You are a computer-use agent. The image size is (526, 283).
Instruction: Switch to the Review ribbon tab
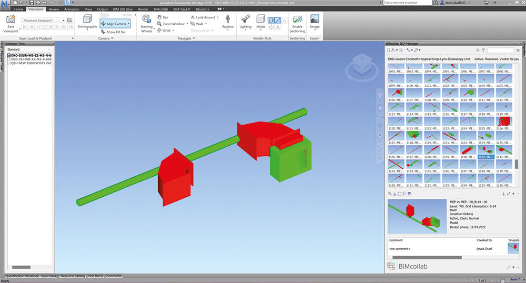53,9
